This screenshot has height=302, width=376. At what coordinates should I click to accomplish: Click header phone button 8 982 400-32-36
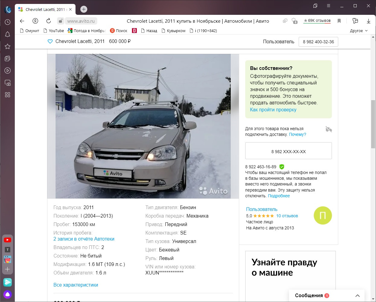tap(318, 42)
